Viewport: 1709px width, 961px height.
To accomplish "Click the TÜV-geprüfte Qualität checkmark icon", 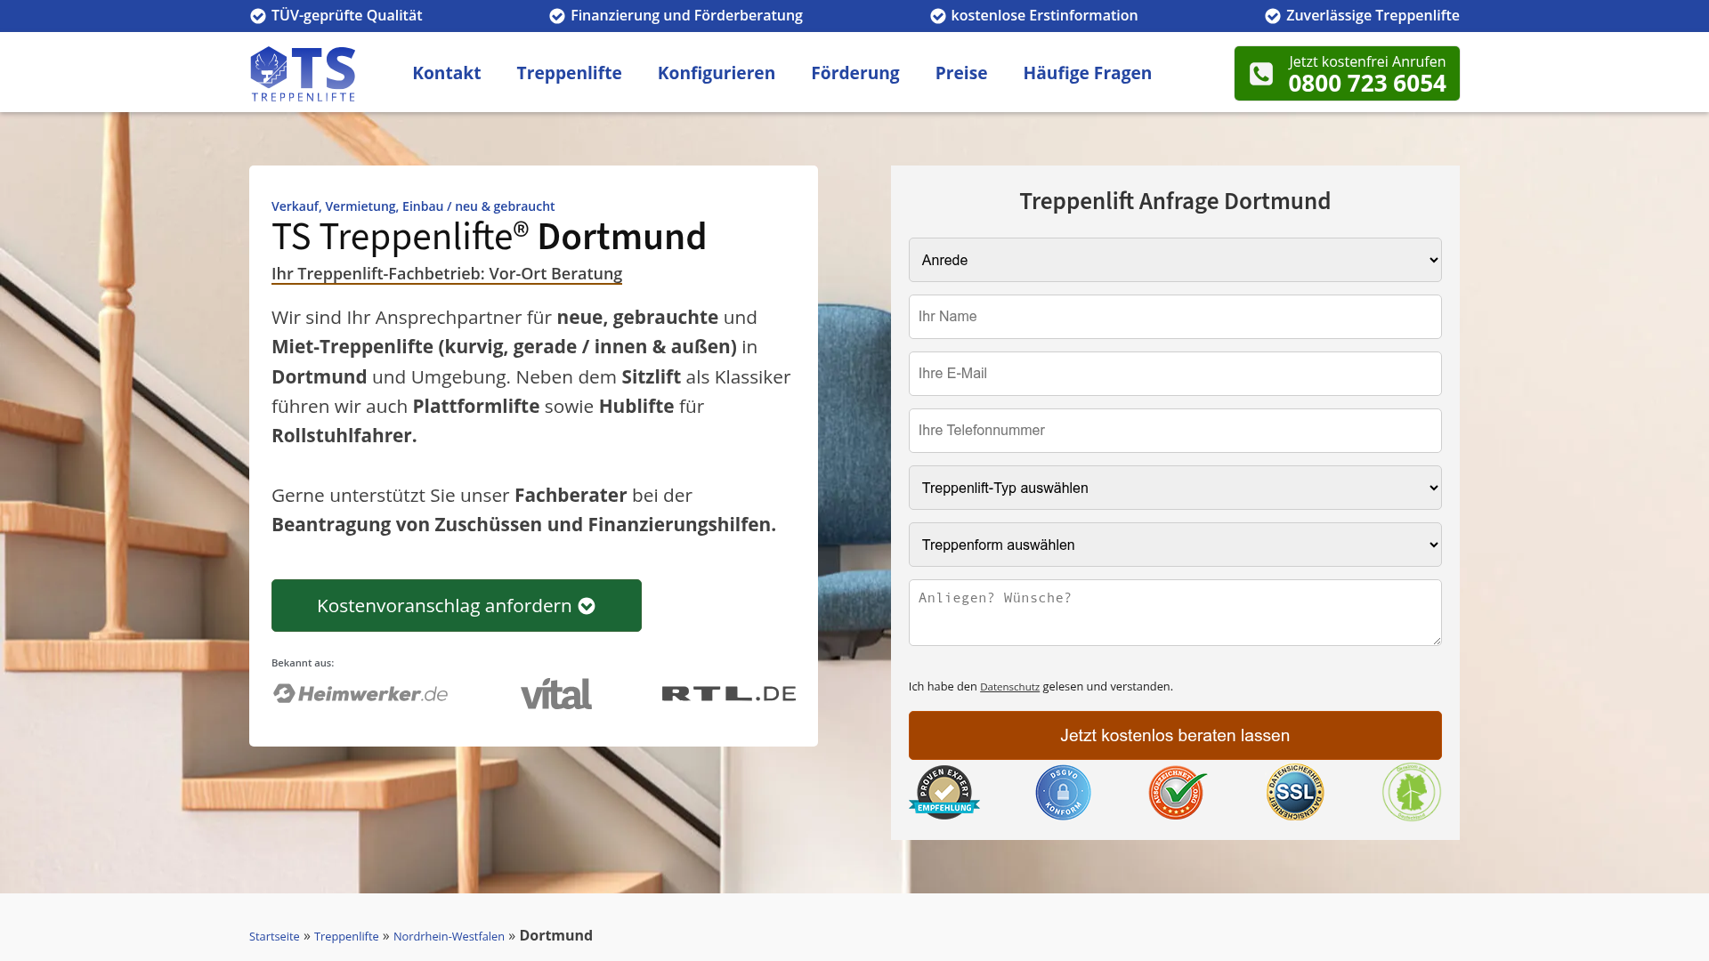I will coord(258,16).
